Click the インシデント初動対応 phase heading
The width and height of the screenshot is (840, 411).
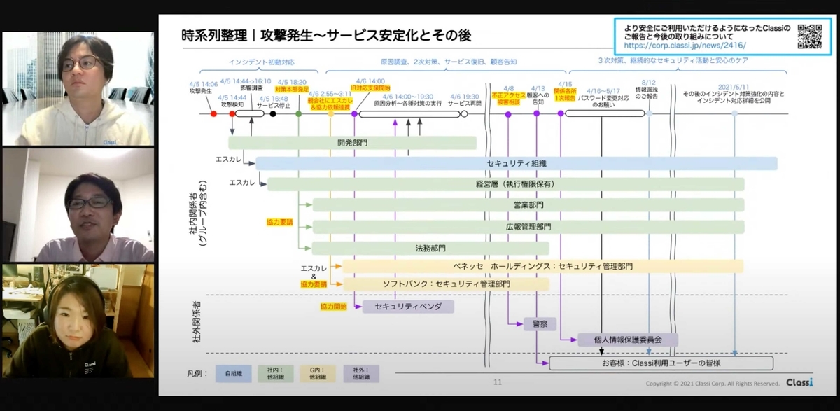(x=263, y=62)
